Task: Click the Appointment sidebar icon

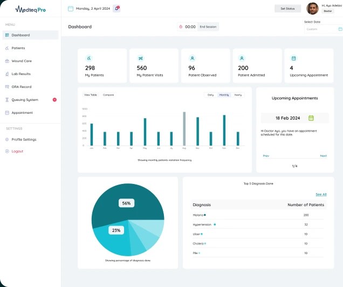Action: (x=7, y=113)
